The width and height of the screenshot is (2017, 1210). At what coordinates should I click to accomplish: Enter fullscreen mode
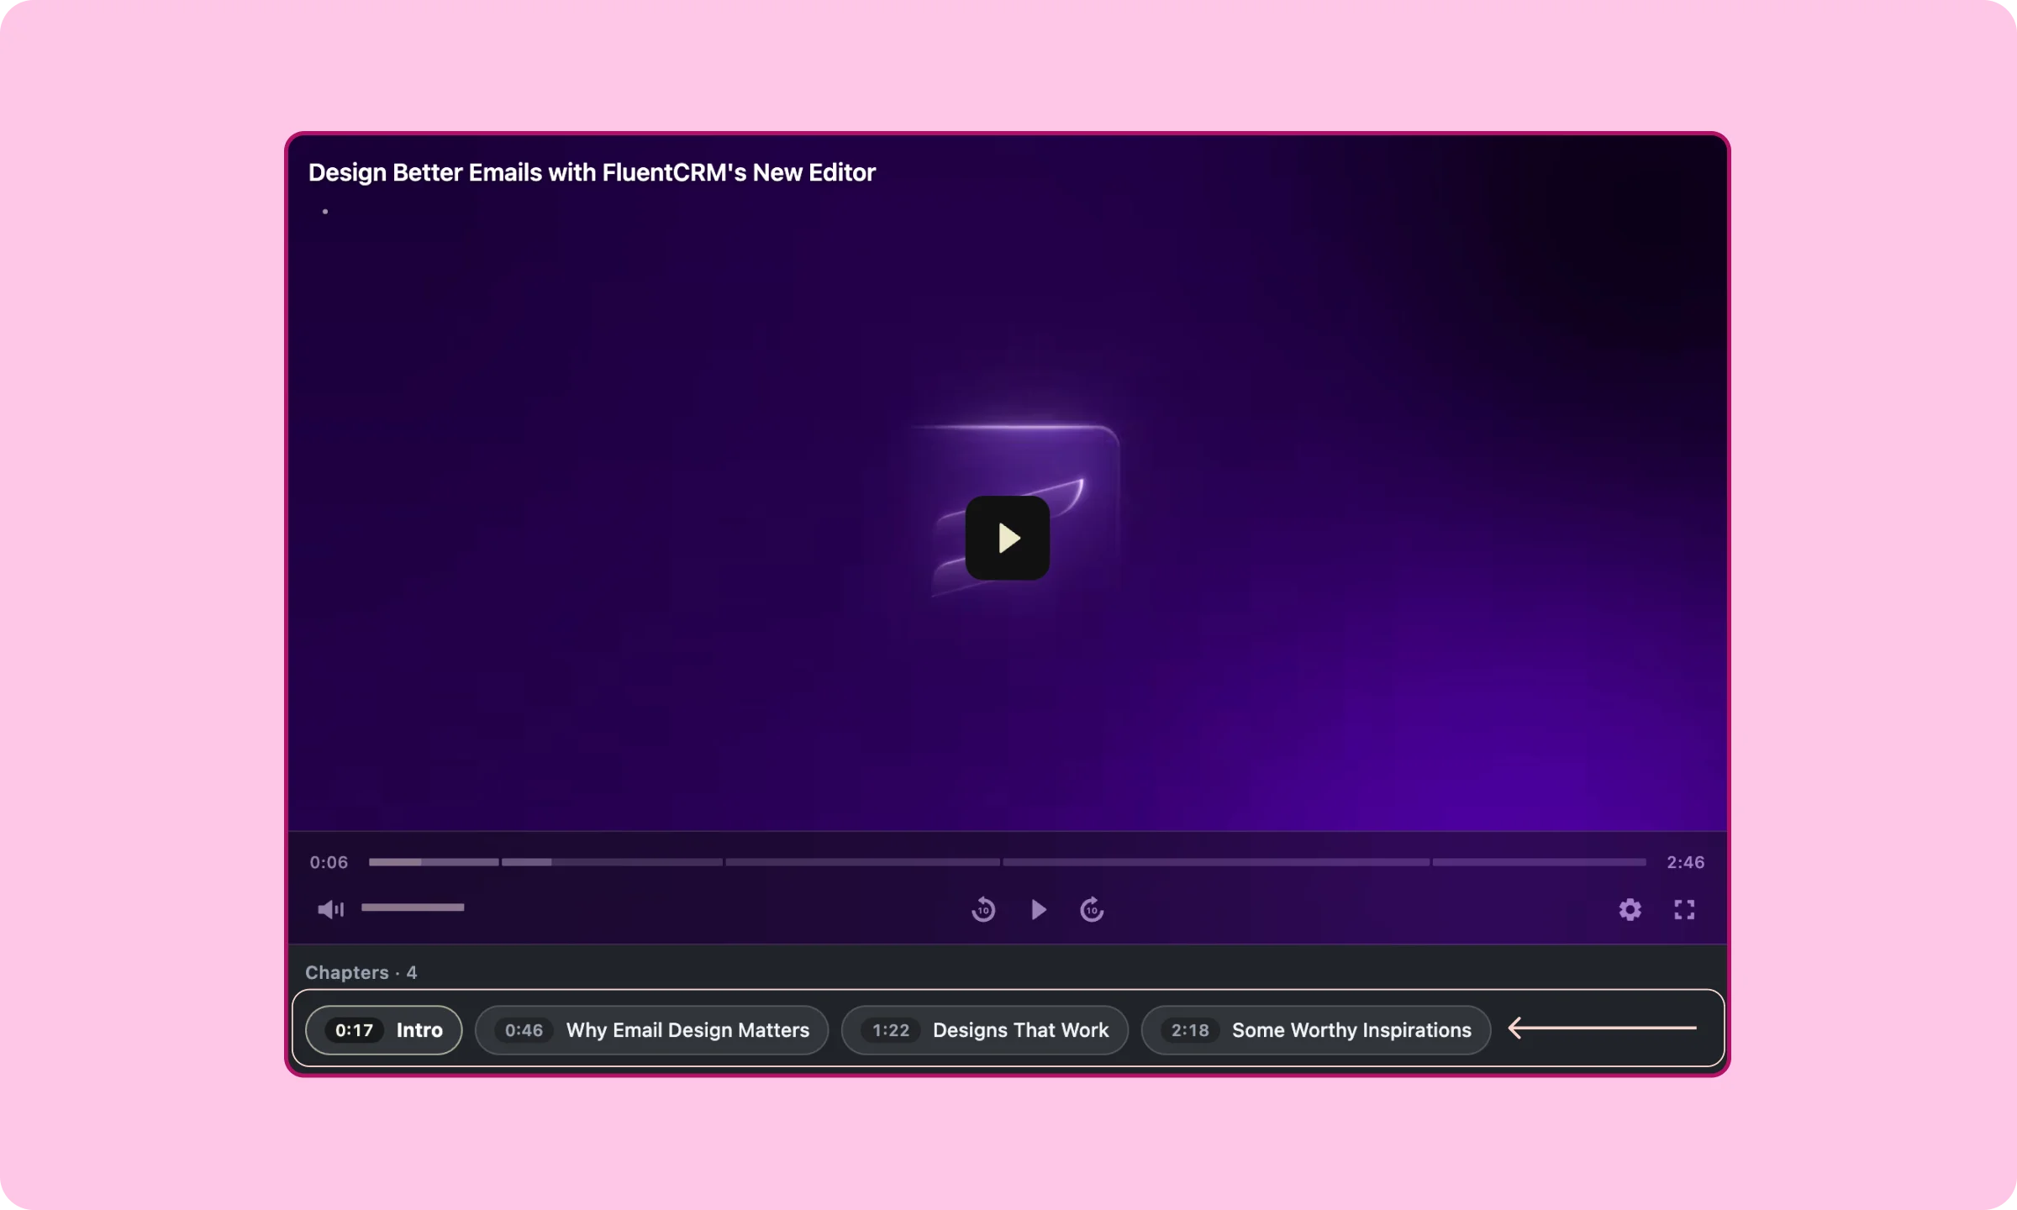1684,909
